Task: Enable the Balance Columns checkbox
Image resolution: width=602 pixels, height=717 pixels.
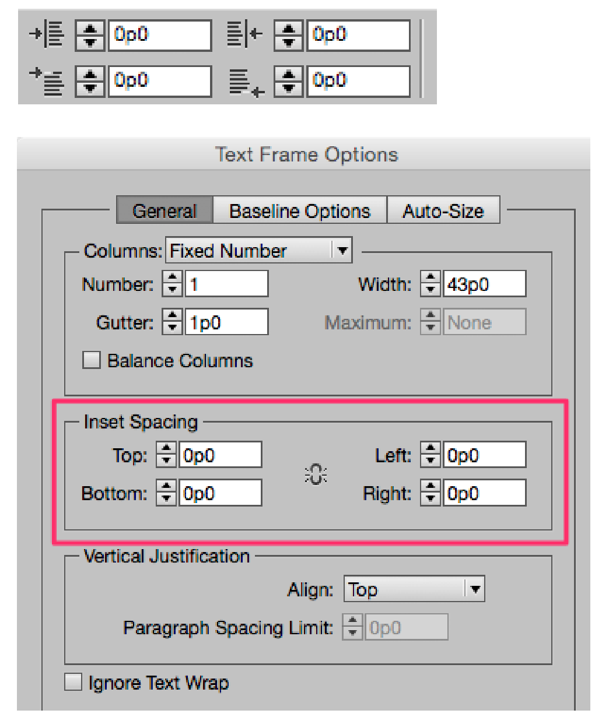Action: (92, 360)
